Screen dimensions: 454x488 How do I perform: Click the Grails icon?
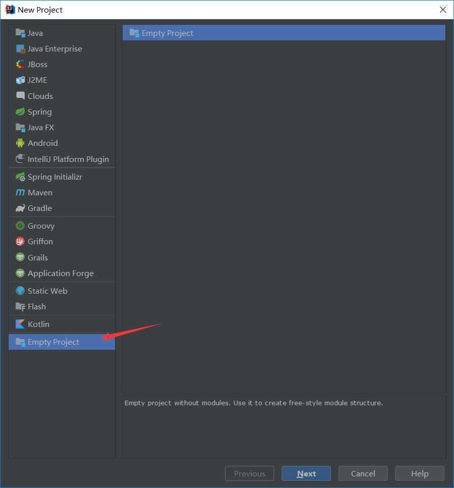[x=20, y=257]
